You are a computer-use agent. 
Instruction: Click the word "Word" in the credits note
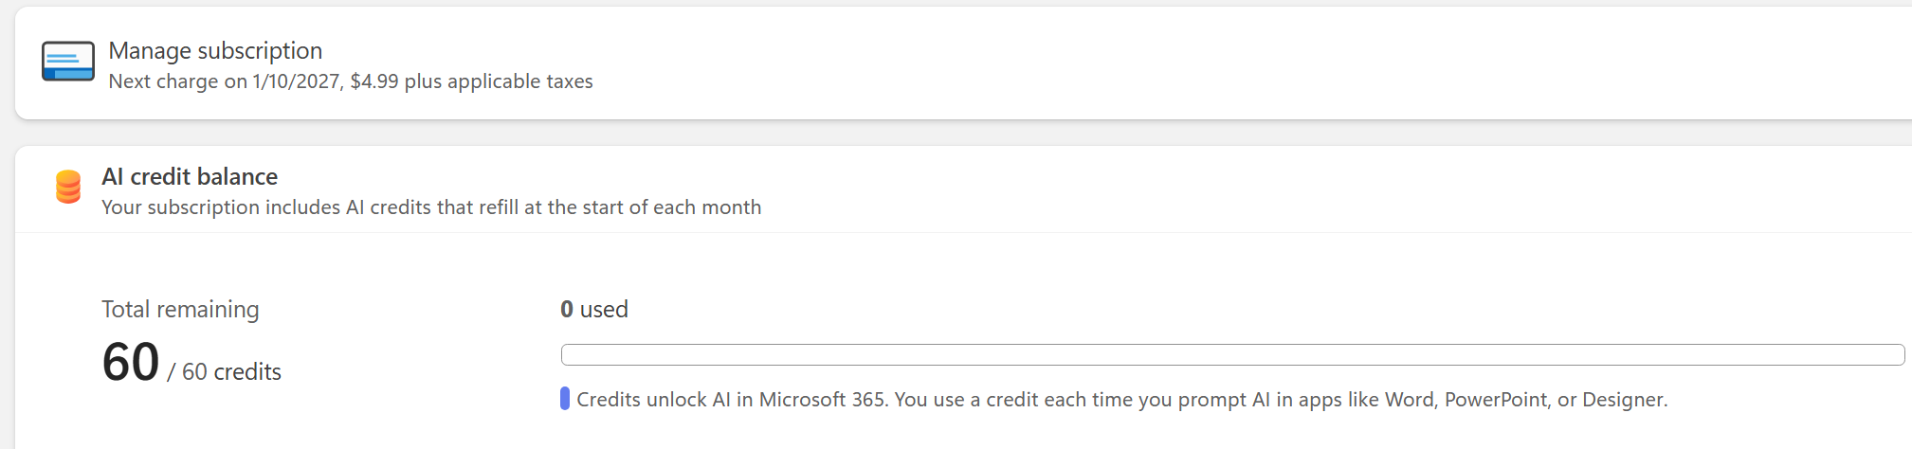pos(1409,400)
